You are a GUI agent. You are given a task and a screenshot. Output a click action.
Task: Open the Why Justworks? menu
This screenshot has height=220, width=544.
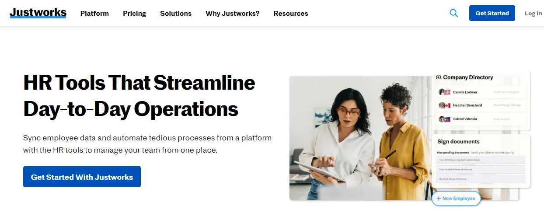tap(233, 13)
